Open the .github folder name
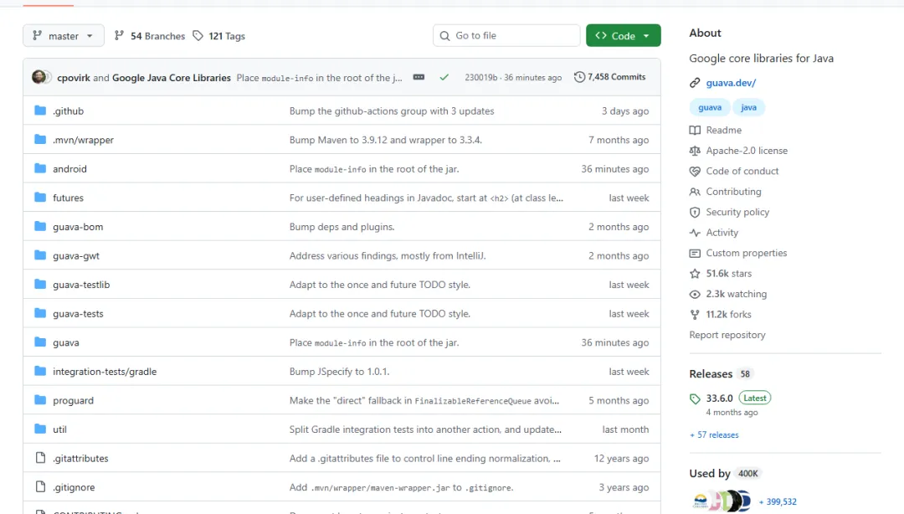Screen dimensions: 904x514 click(x=68, y=111)
